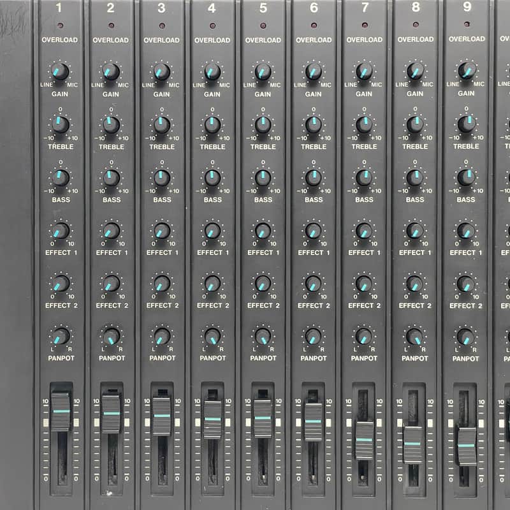Click channel 2 PANPOT text label

pos(112,358)
